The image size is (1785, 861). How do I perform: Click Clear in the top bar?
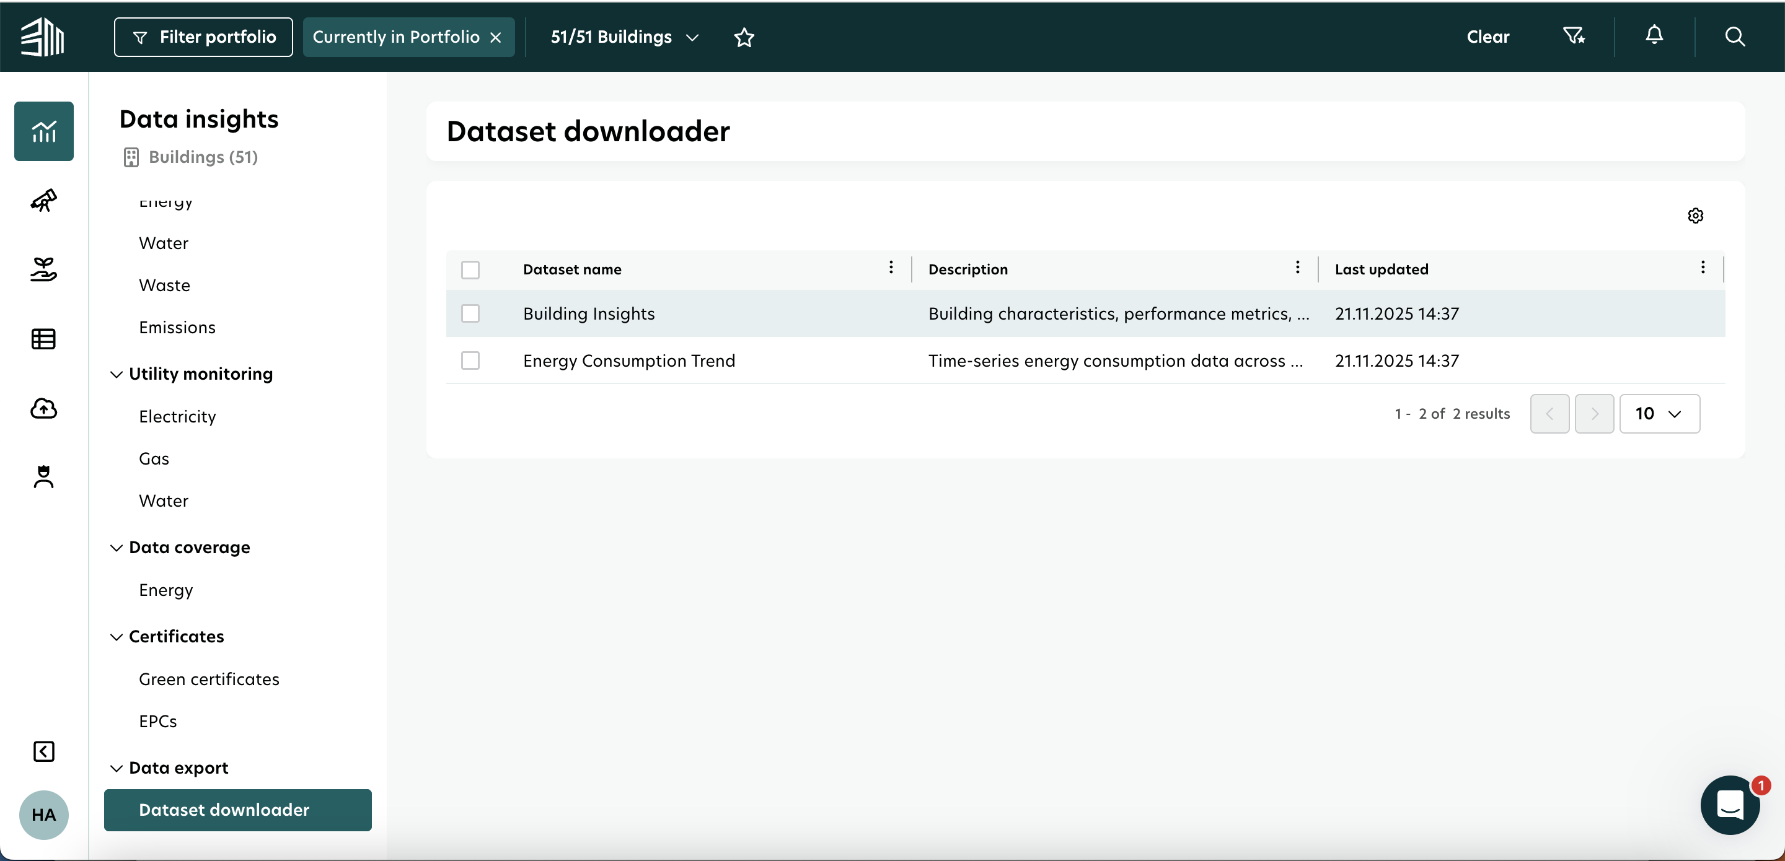1487,37
